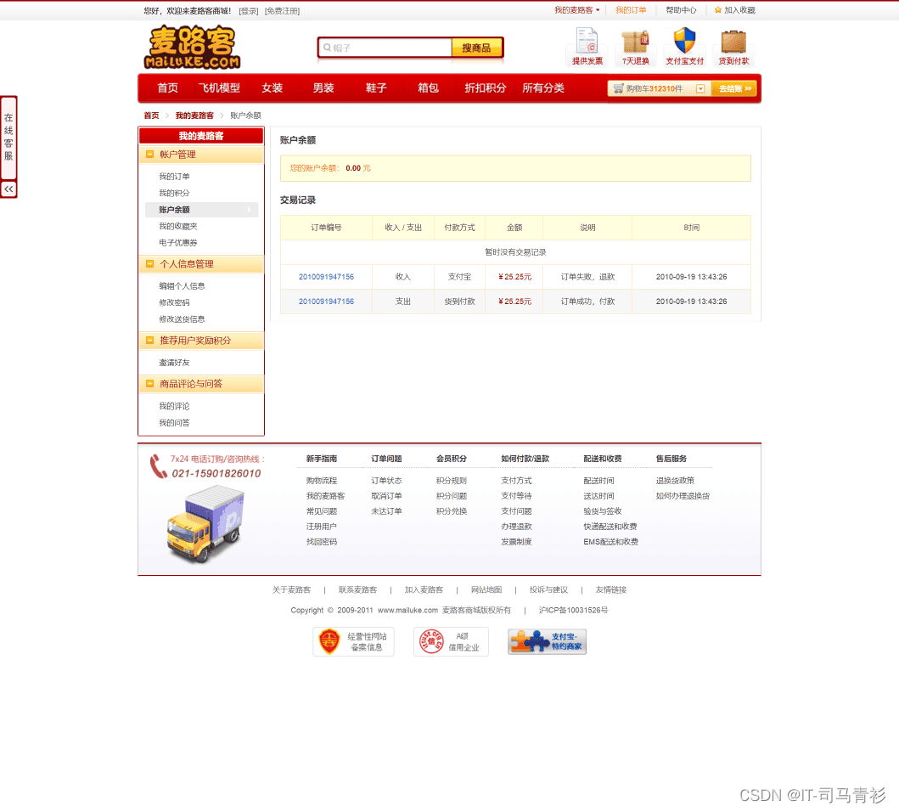Open the 我的麦路客 top dropdown
The image size is (899, 812).
[x=576, y=10]
